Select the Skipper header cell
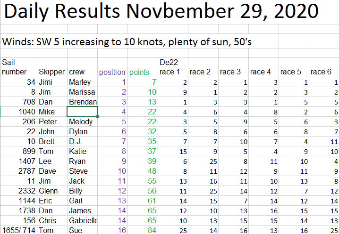Image resolution: width=339 pixels, height=234 pixels. [x=51, y=72]
